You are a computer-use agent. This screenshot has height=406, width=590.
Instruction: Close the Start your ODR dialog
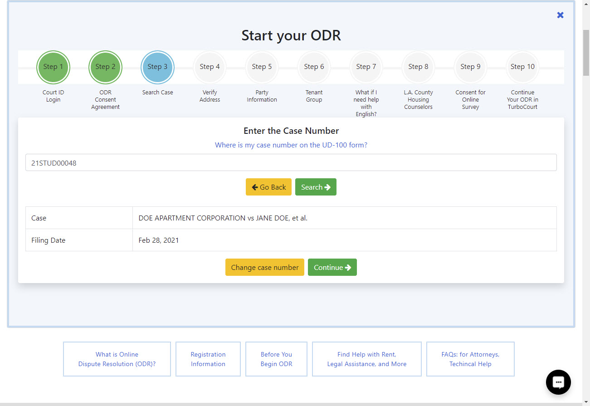tap(560, 15)
